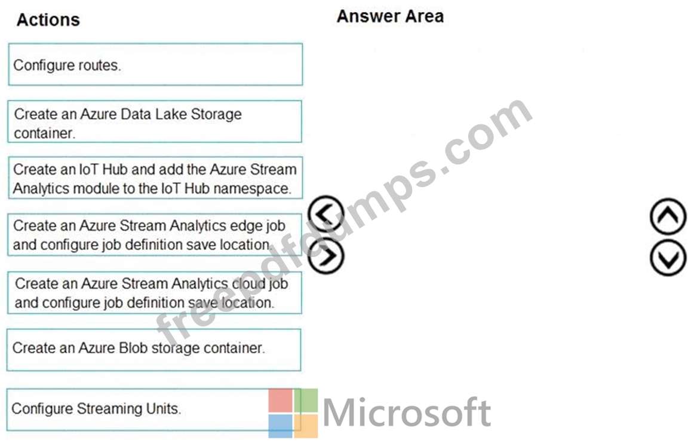Click the blue square of Microsoft logo
Screen dimensions: 691x443
click(x=280, y=426)
